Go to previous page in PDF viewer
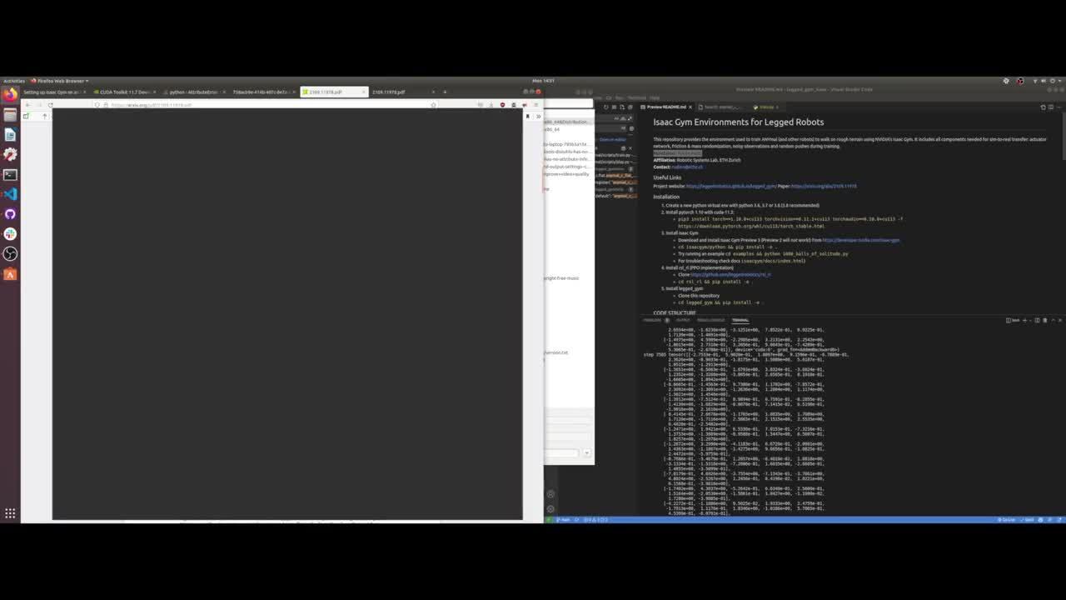Screen dimensions: 1066x600 click(x=44, y=116)
